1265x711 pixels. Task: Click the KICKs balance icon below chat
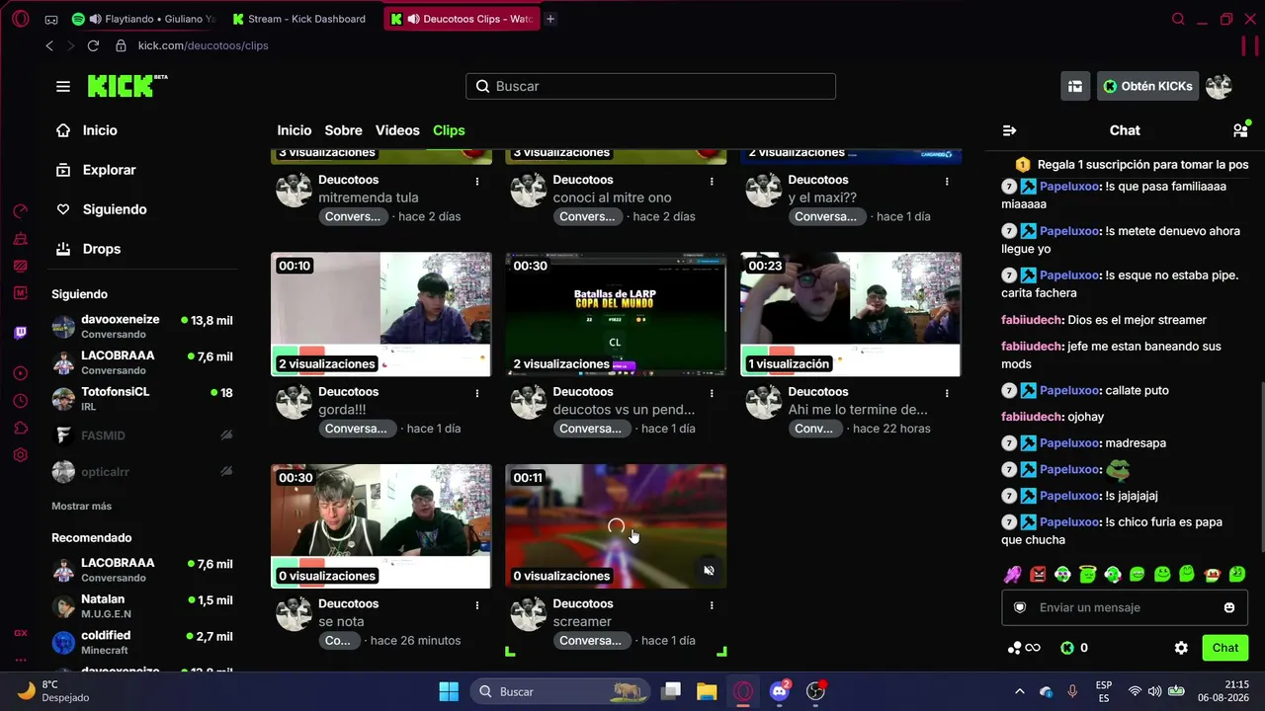click(1067, 648)
